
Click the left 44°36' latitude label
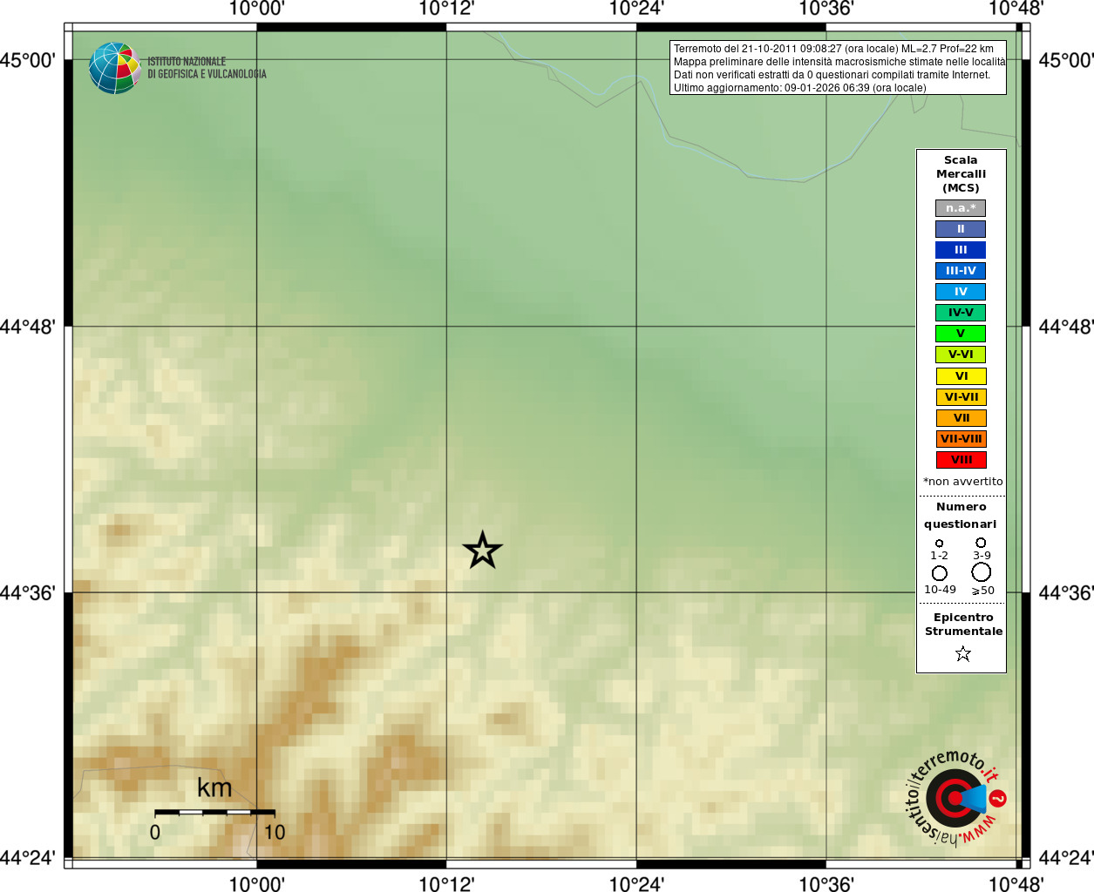point(28,593)
